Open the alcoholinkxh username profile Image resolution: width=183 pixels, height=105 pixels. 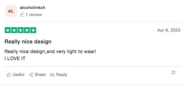point(33,8)
